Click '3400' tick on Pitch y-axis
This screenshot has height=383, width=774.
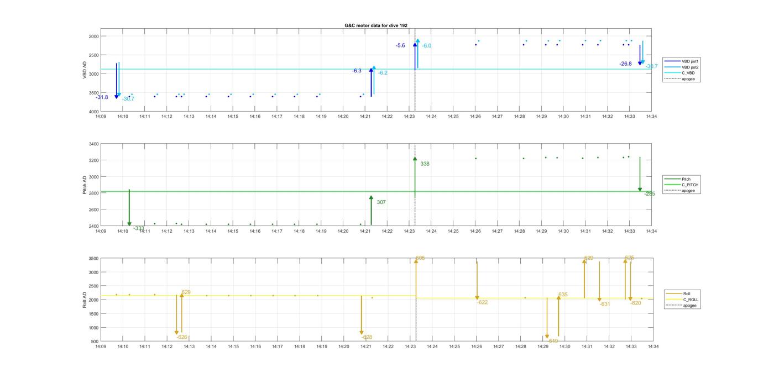click(93, 144)
